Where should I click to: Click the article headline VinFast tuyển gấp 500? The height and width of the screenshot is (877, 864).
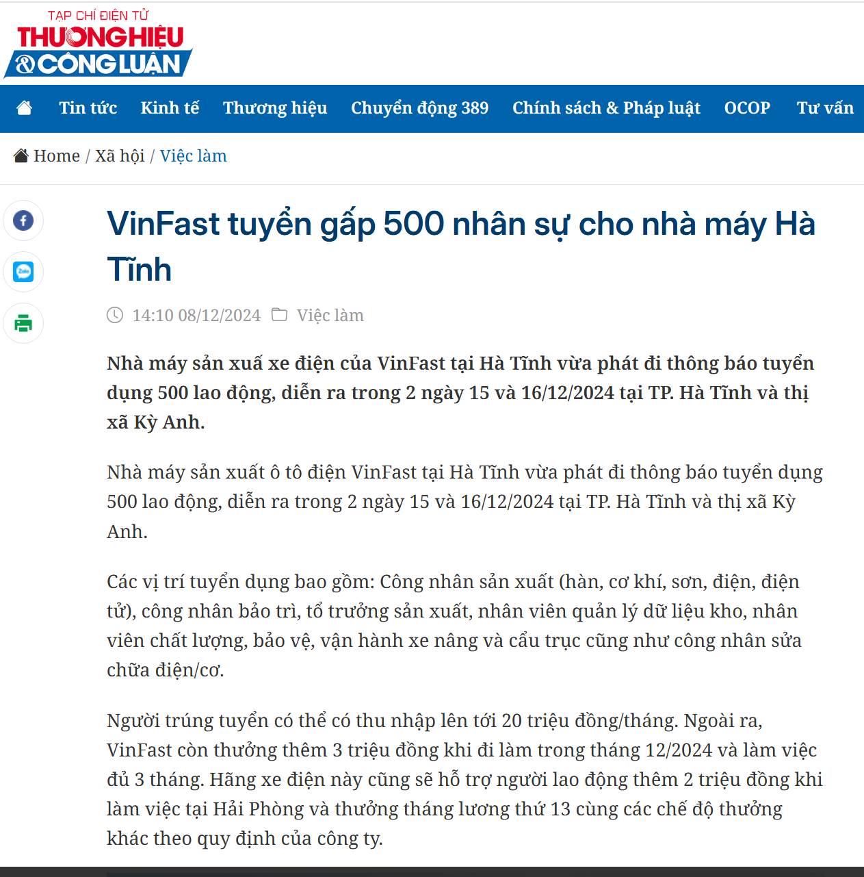point(461,246)
